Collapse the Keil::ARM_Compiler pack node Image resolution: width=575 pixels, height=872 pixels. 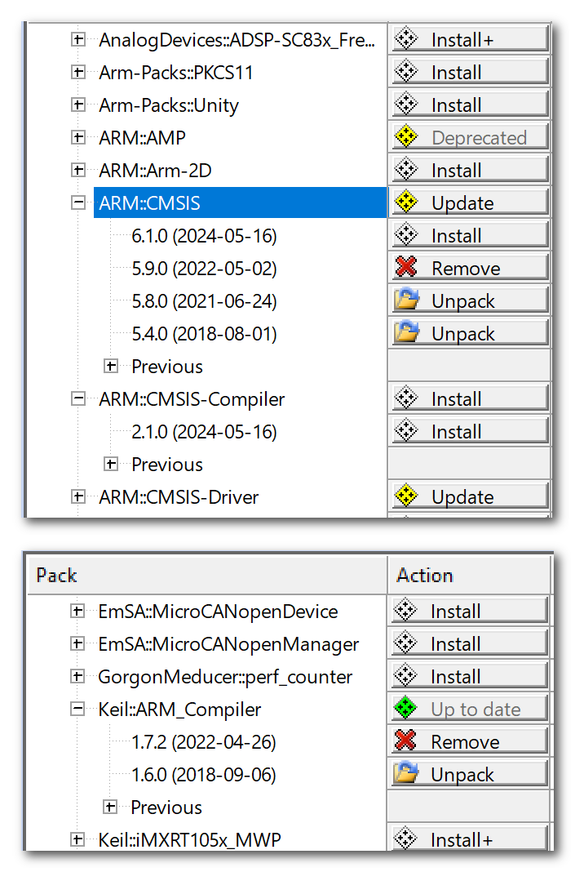(77, 709)
